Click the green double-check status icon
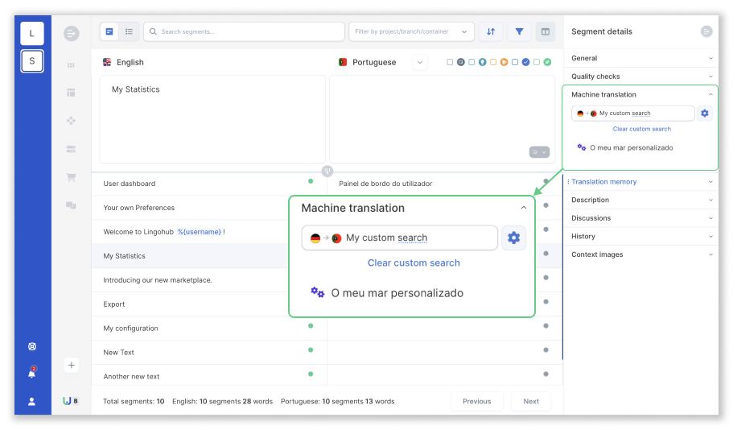 tap(547, 62)
